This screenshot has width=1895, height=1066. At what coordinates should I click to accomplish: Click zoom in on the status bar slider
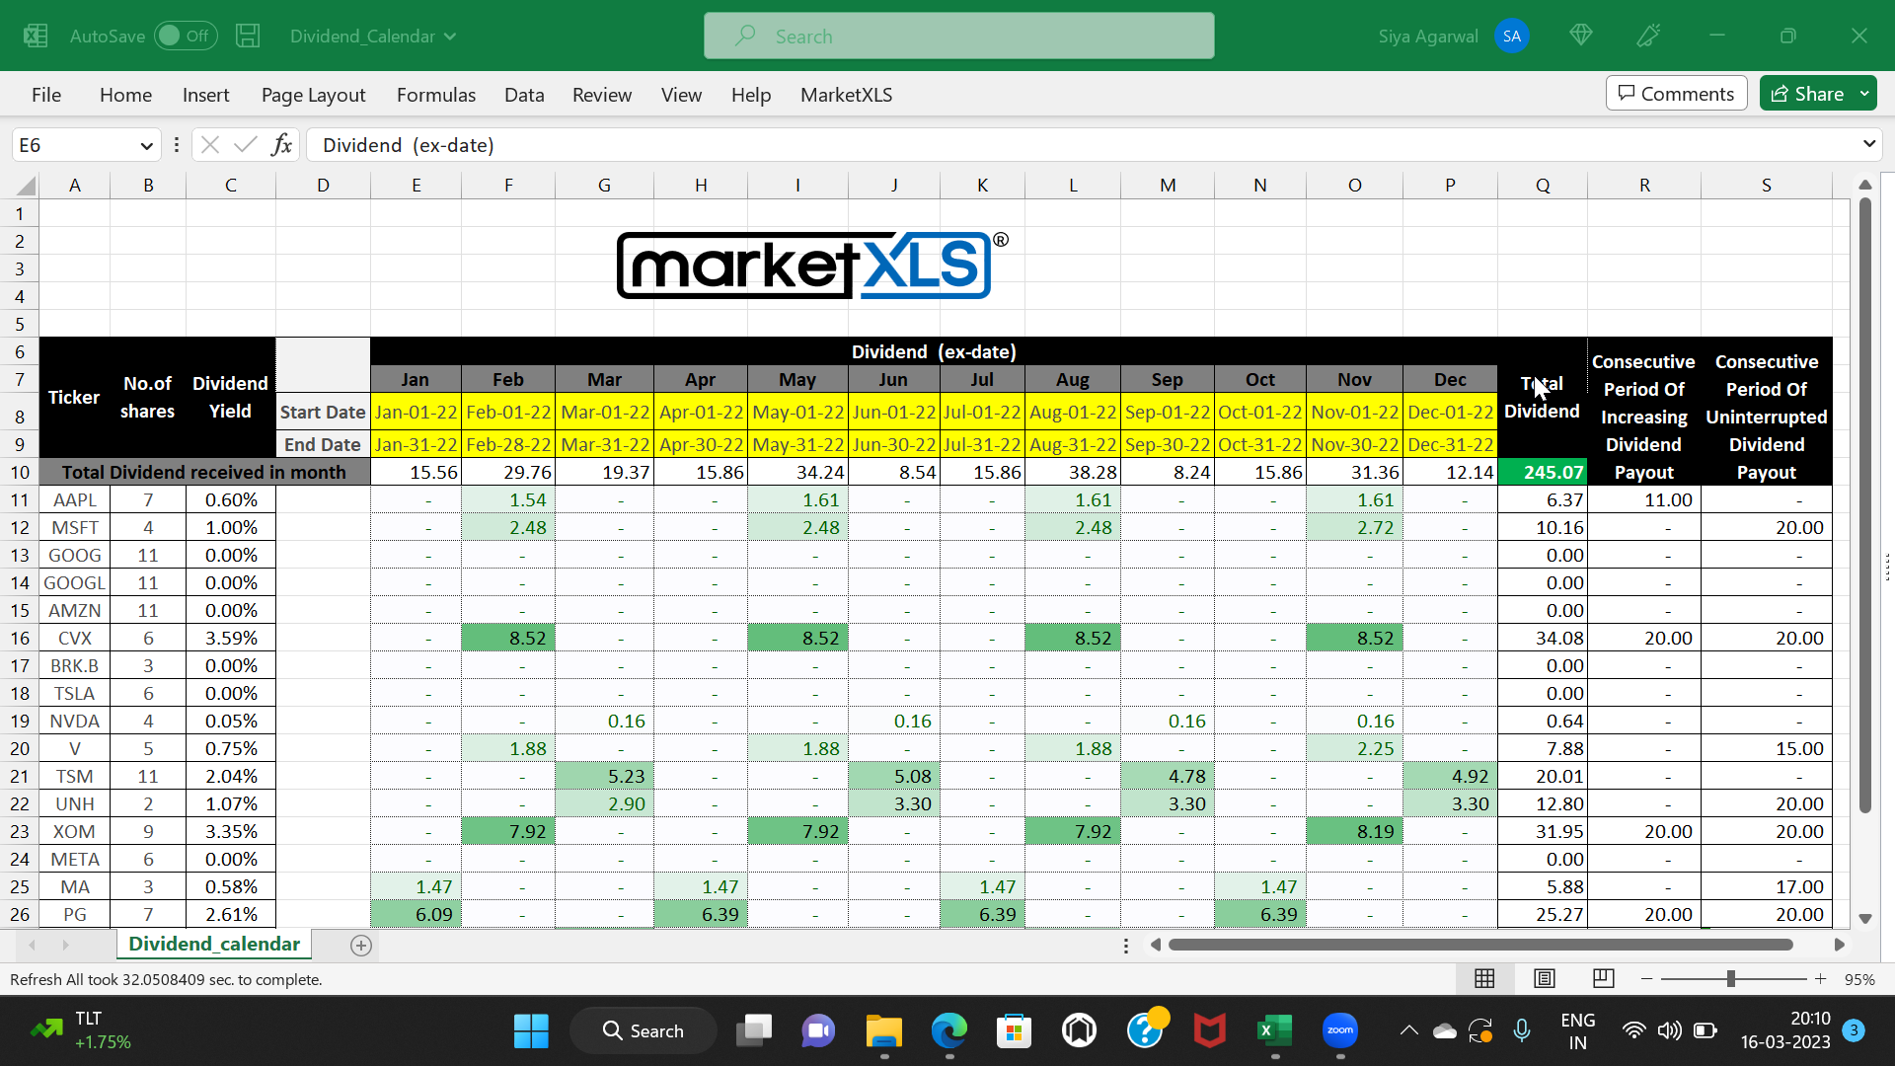click(1821, 978)
